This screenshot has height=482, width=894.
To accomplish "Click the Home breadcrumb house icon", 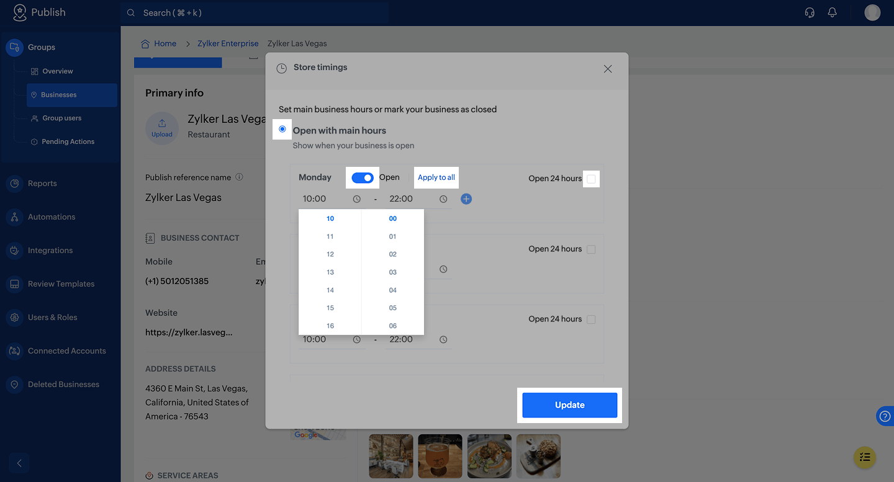I will [145, 43].
